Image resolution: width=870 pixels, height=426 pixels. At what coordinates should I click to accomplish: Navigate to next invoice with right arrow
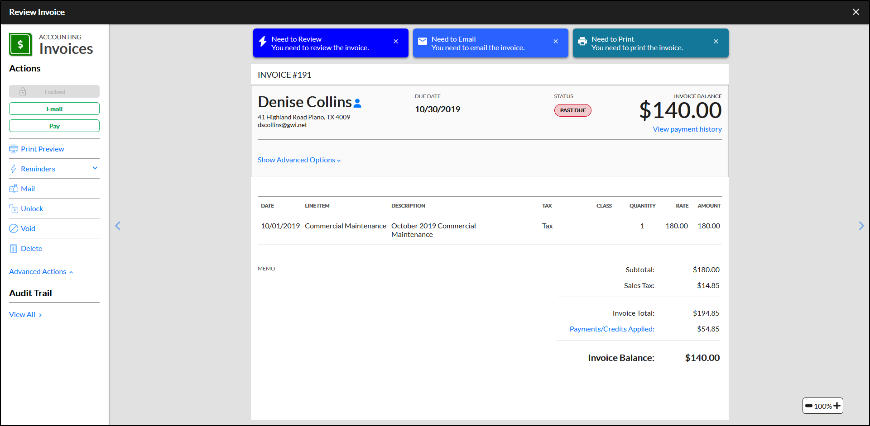click(861, 226)
